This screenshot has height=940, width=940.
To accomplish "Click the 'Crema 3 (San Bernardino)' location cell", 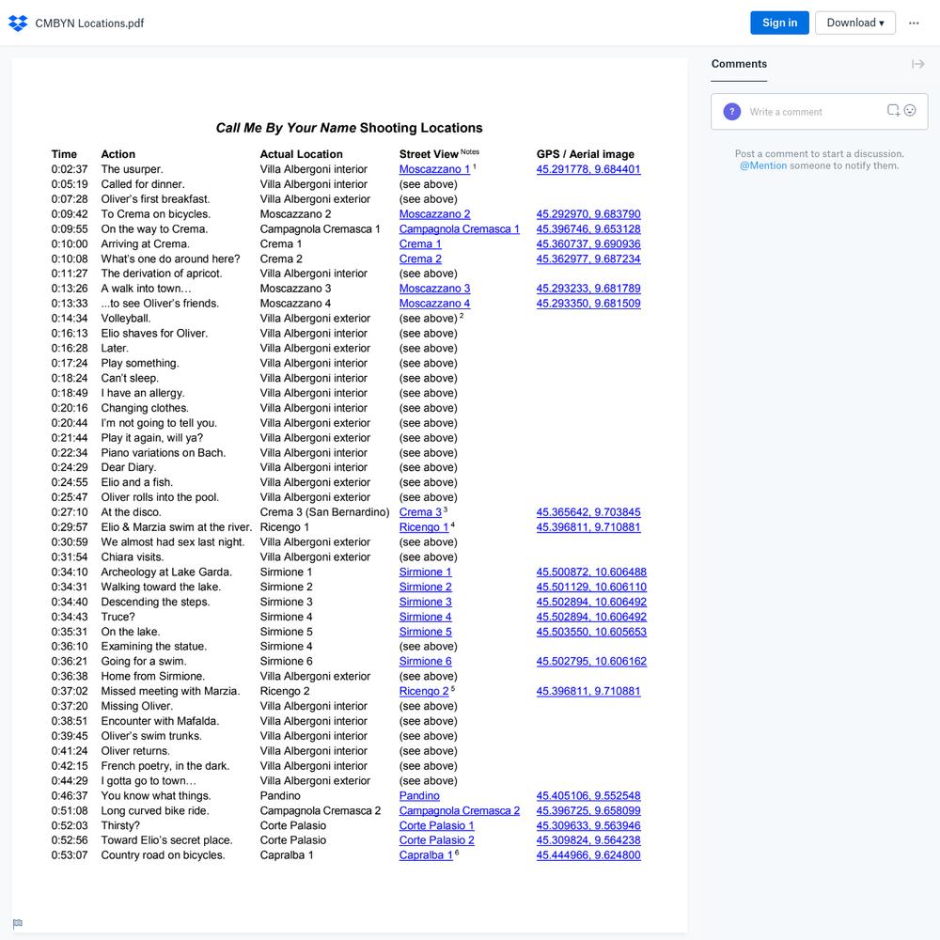I will click(324, 512).
